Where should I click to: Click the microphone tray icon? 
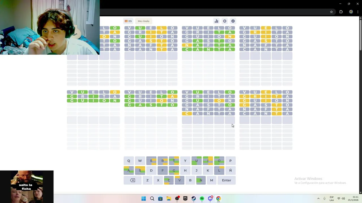click(x=324, y=198)
